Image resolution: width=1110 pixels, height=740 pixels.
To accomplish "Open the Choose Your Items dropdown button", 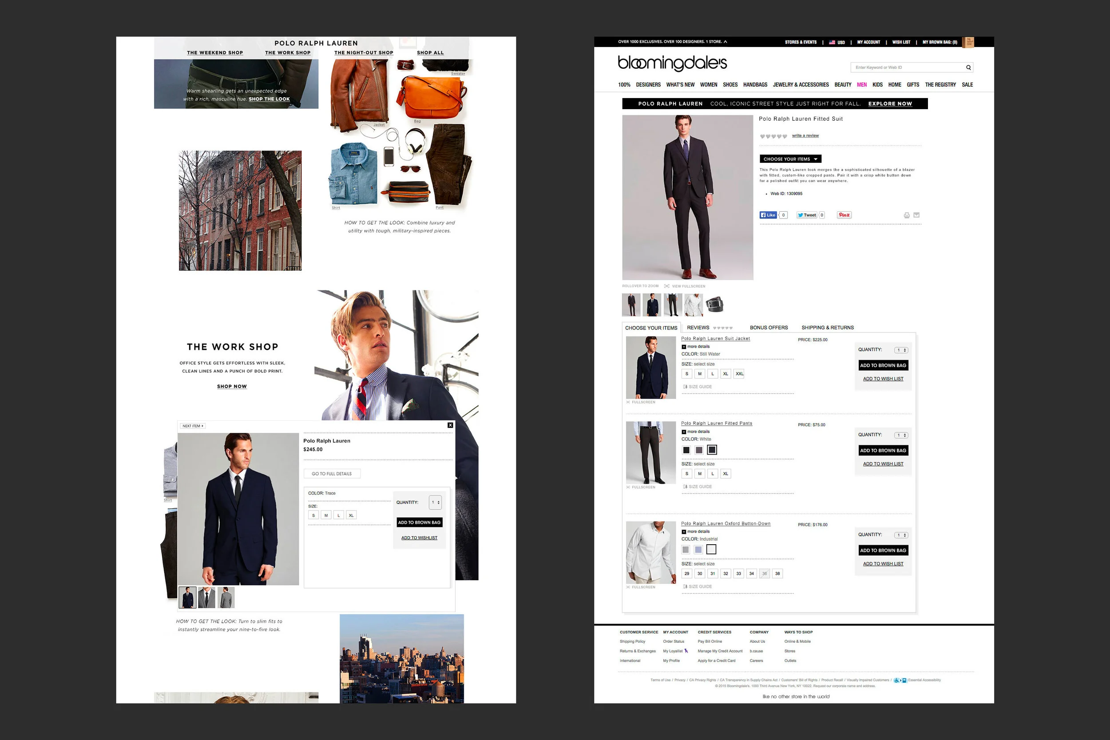I will 790,159.
